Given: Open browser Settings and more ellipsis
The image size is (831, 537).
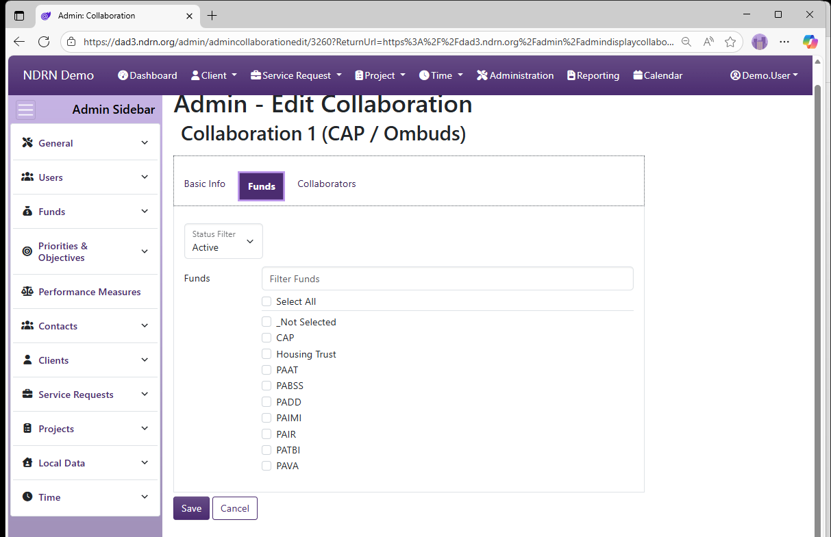Looking at the screenshot, I should pyautogui.click(x=784, y=42).
